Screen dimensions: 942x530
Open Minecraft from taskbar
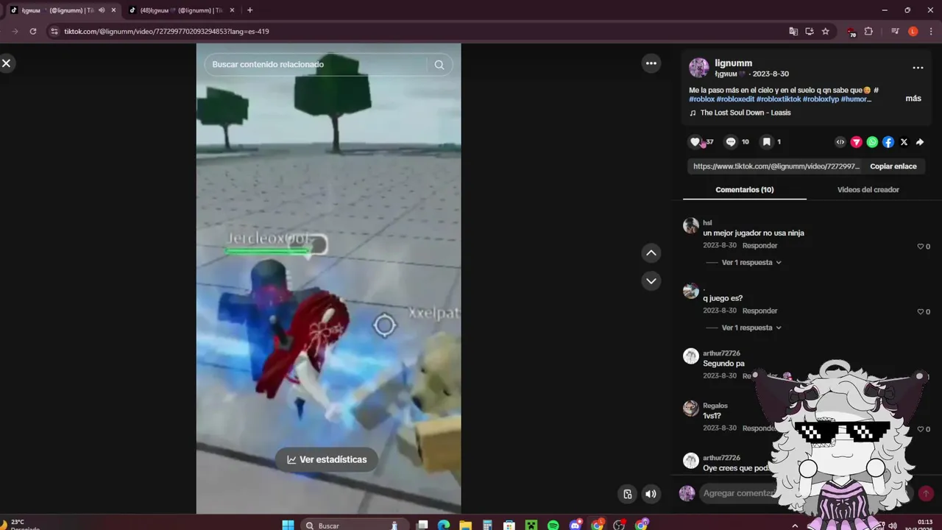click(531, 525)
